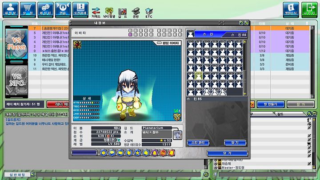This screenshot has height=180, width=320.
Task: Select the highlighted green skin thumbnail
Action: tap(199, 76)
